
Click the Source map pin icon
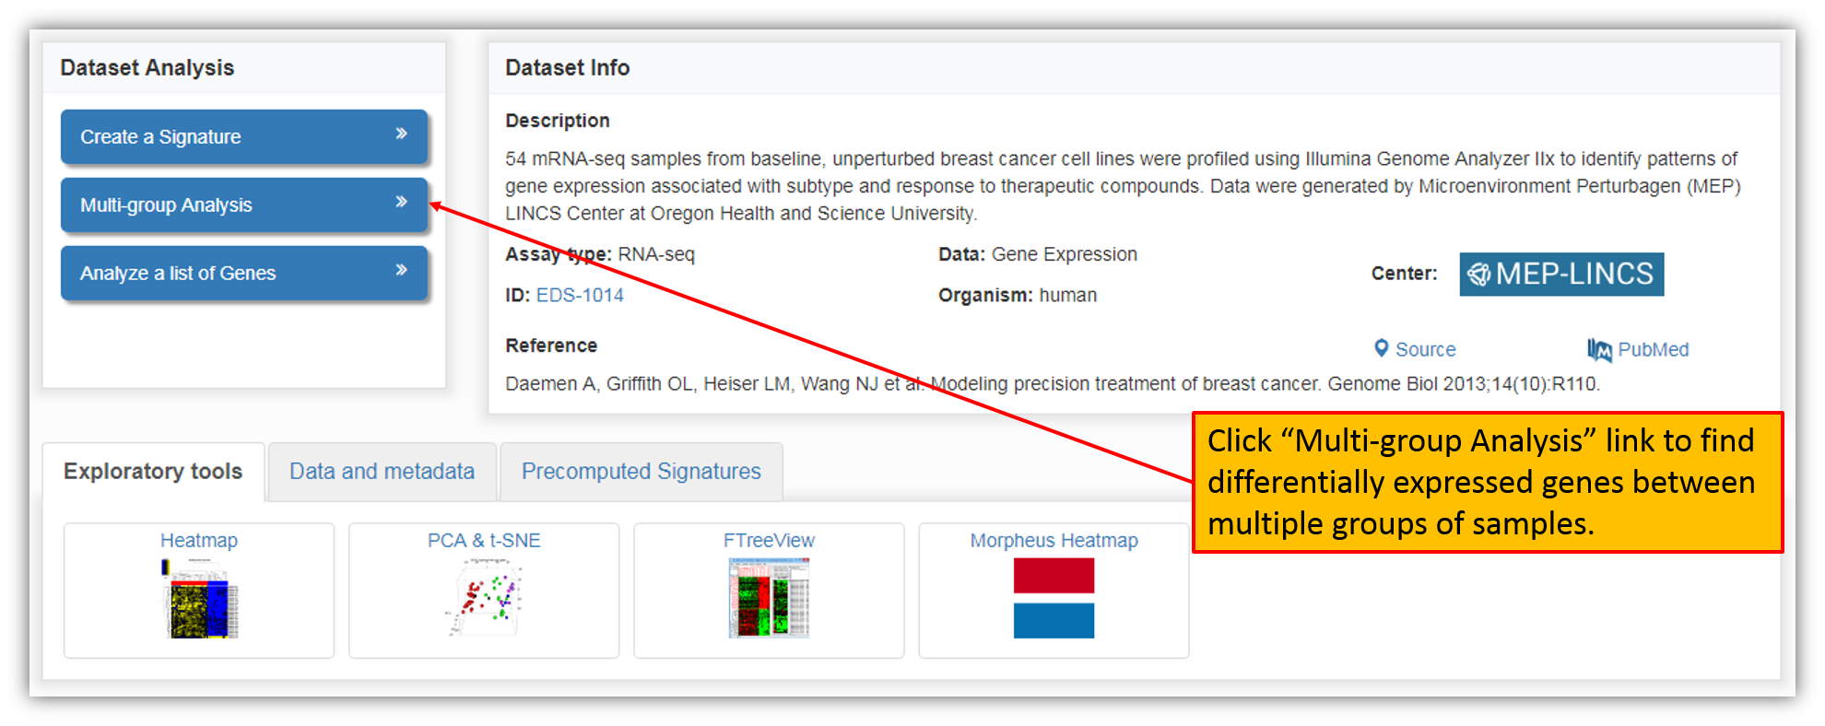(x=1381, y=348)
